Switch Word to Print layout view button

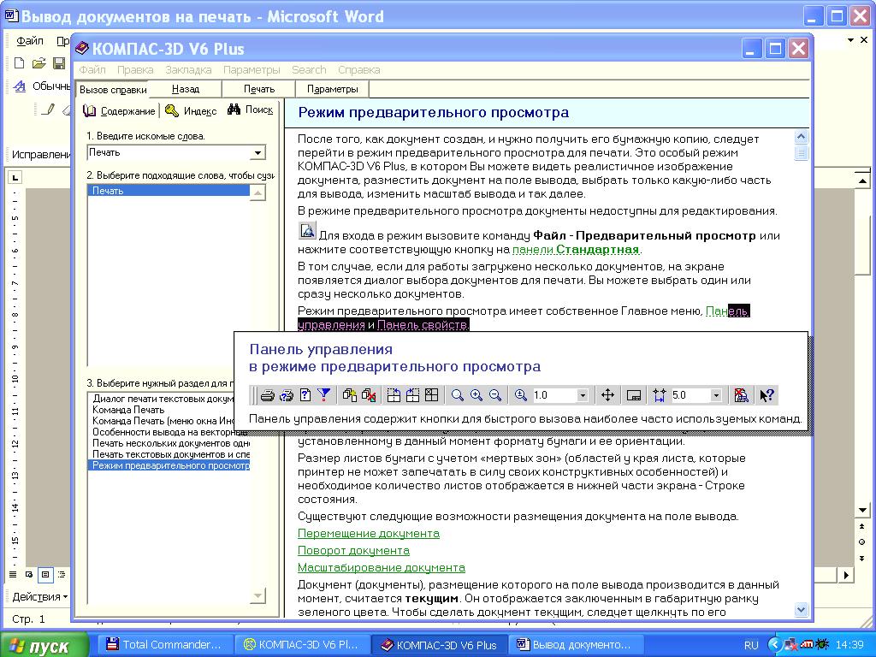tap(45, 574)
